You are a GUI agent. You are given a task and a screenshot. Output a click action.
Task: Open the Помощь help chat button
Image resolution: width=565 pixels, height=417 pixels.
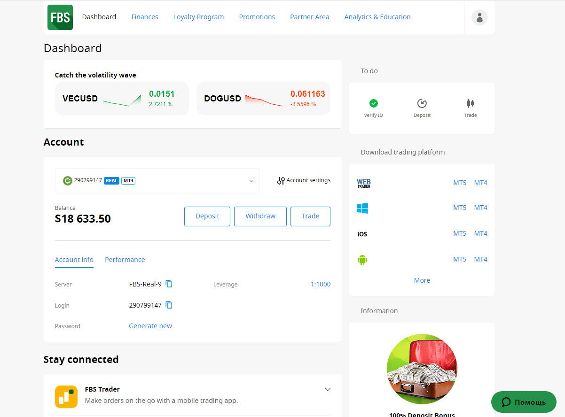coord(524,402)
